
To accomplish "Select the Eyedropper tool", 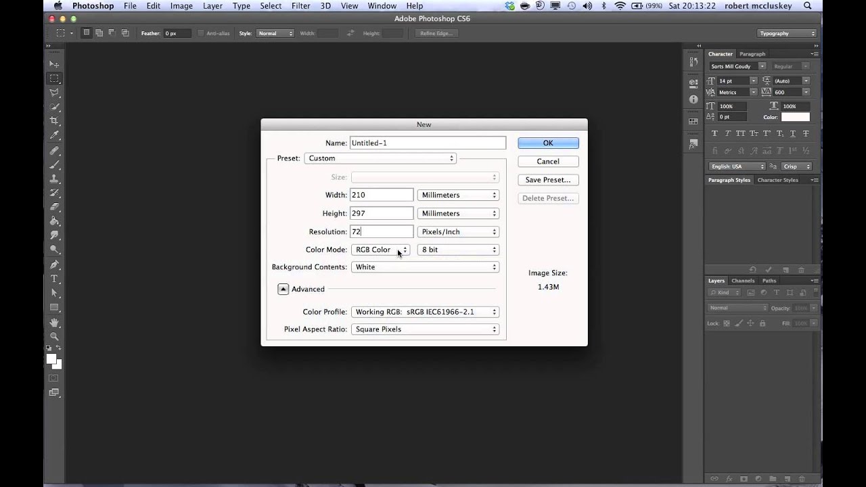I will (x=54, y=136).
